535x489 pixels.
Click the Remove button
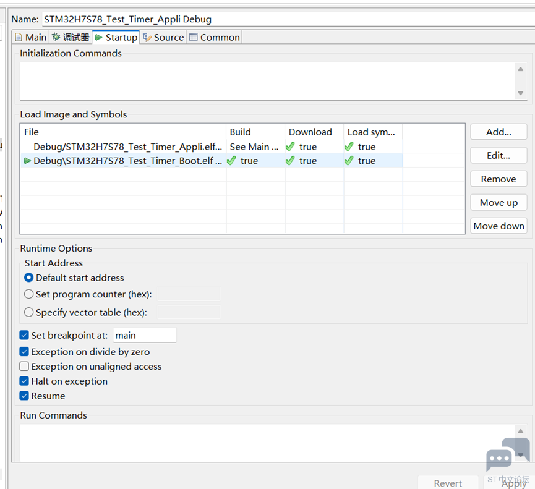(x=499, y=179)
